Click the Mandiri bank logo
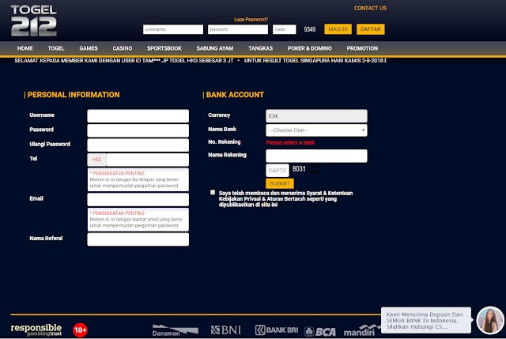This screenshot has height=339, width=506. tap(361, 330)
